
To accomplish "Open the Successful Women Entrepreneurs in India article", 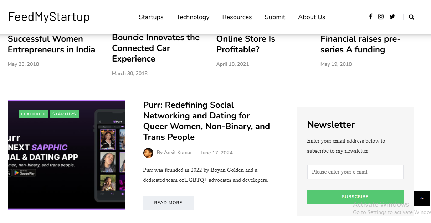I will click(x=51, y=44).
